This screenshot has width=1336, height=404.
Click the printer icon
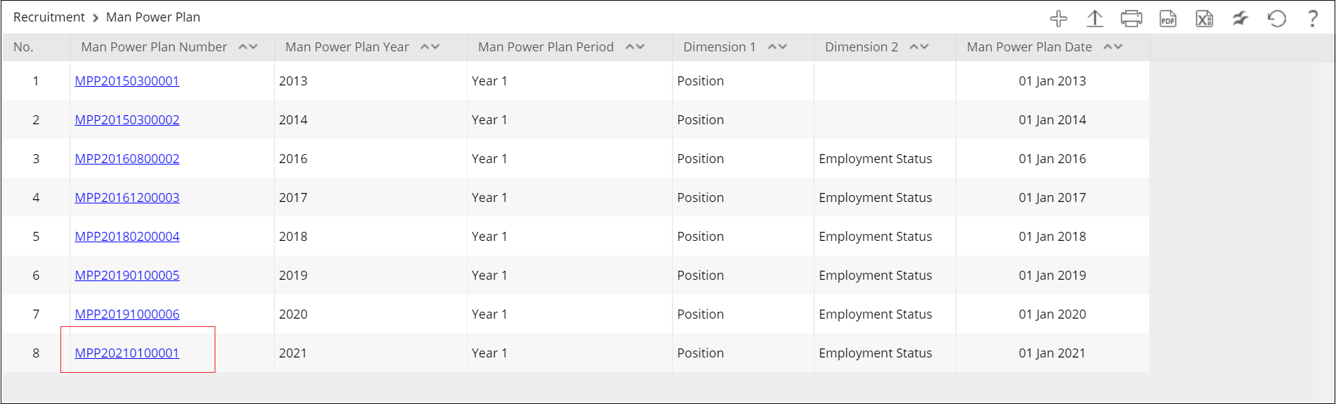[x=1131, y=19]
